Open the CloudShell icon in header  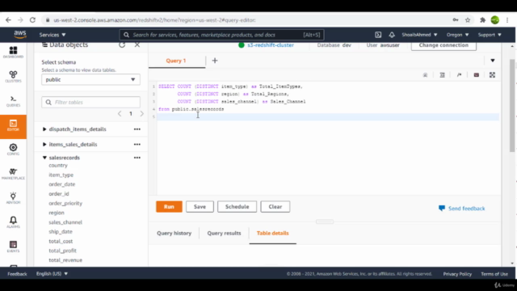click(x=378, y=35)
